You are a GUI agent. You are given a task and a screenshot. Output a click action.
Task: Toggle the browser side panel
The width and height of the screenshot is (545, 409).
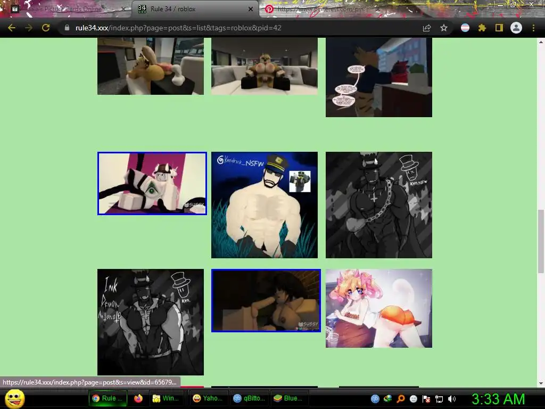[499, 28]
